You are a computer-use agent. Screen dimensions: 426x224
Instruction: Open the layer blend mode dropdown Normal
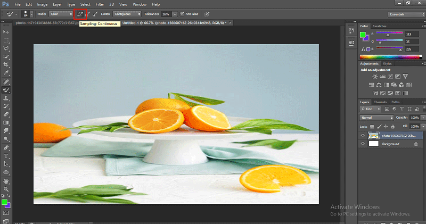point(376,118)
